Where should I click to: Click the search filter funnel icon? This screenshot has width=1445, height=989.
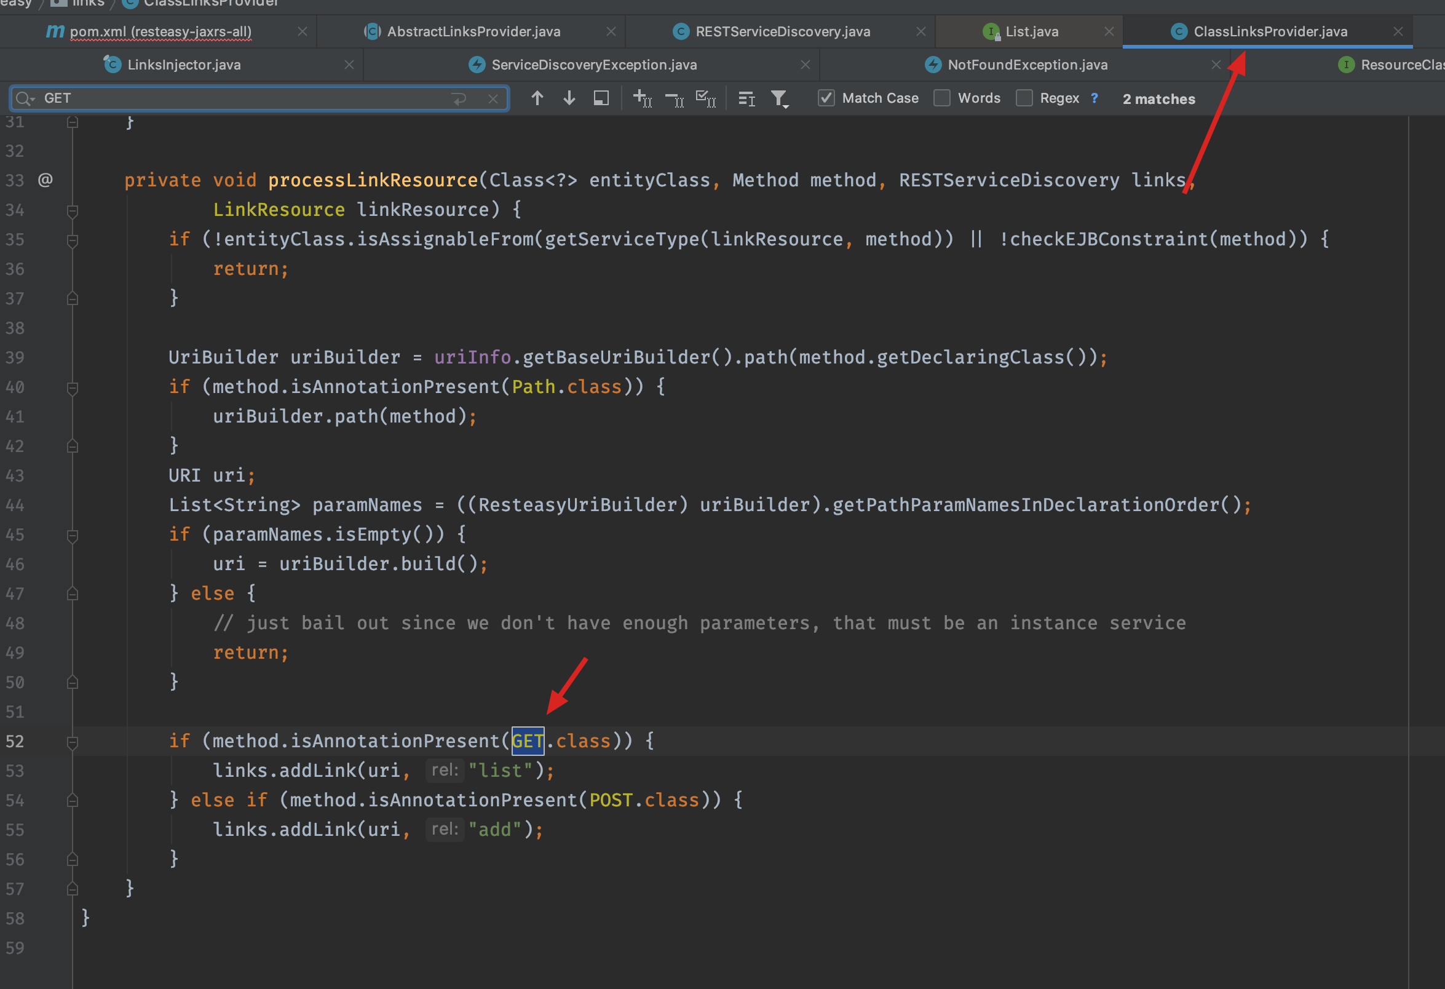[x=779, y=98]
